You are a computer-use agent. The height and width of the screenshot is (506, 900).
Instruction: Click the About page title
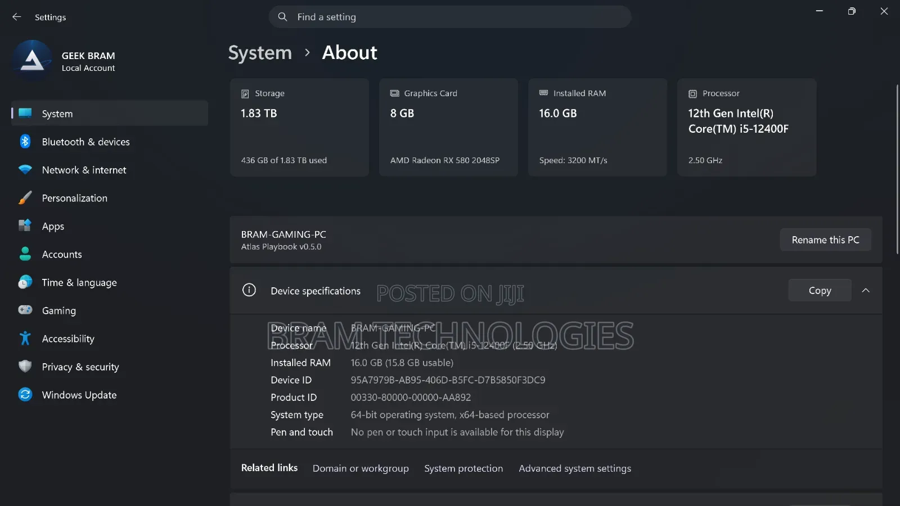(349, 53)
